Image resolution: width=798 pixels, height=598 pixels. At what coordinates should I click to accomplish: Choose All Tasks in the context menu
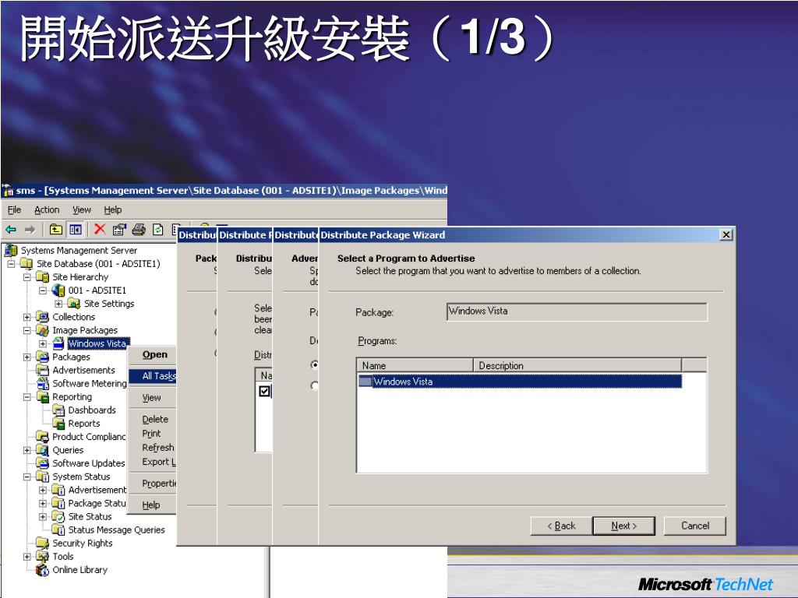152,376
